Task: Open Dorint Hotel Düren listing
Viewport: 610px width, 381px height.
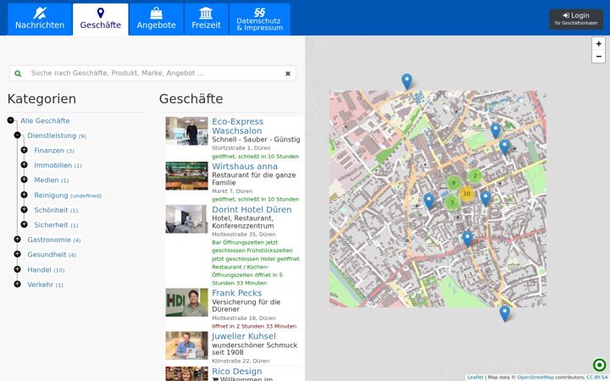Action: 252,210
